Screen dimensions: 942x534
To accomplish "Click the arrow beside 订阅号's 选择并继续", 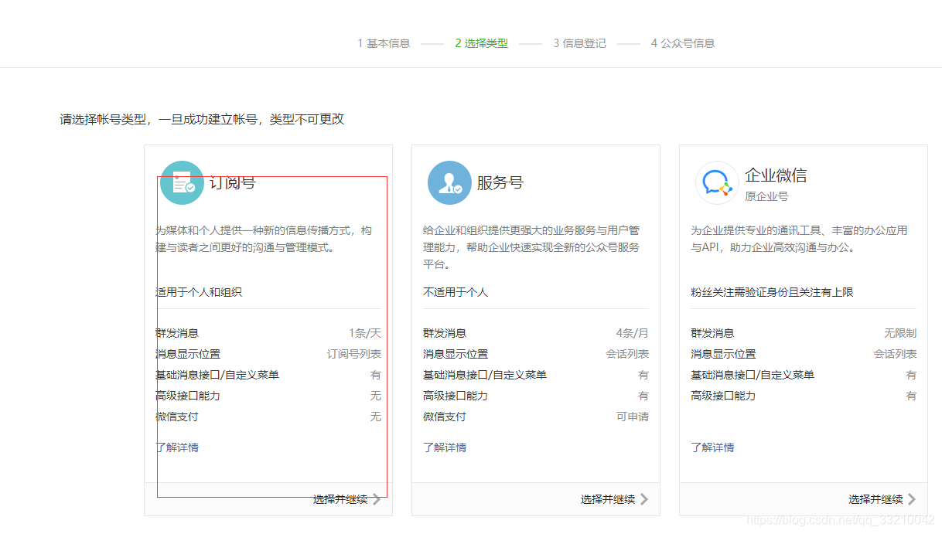I will tap(377, 499).
